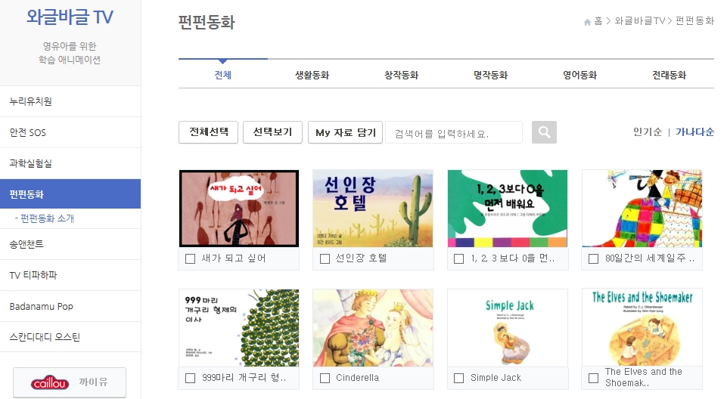
Task: Click the 펀펀동화 breadcrumb text
Action: coord(694,21)
